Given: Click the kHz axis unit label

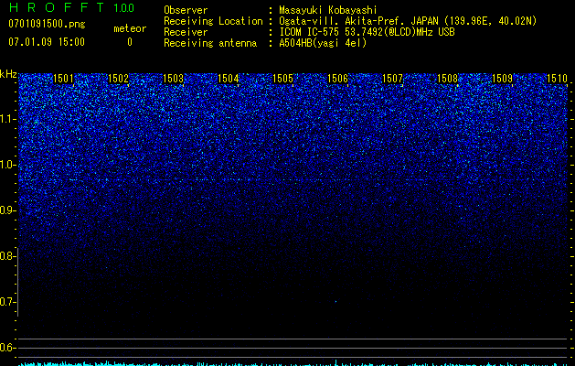Looking at the screenshot, I should pos(8,74).
